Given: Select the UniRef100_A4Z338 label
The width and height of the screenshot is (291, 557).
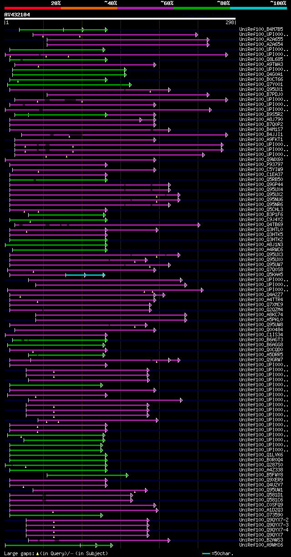Looking at the screenshot, I should (x=261, y=470).
